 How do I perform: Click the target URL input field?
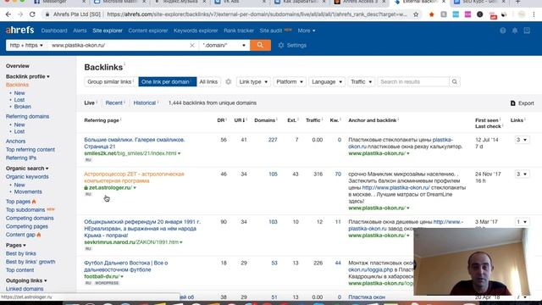[x=119, y=45]
